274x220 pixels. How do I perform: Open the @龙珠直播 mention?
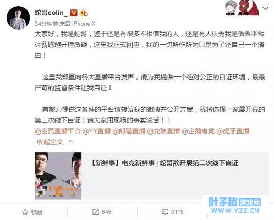163,131
